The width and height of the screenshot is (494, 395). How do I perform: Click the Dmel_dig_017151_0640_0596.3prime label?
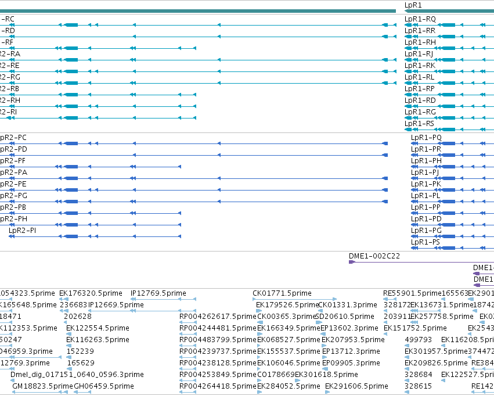point(77,375)
